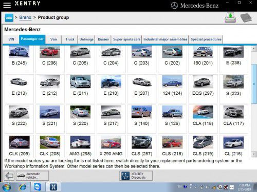Open the Special procedures tab
257x192 pixels.
pyautogui.click(x=206, y=39)
